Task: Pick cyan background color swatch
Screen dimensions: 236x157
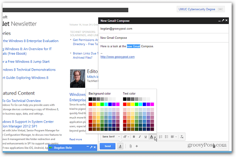Action: [106, 104]
